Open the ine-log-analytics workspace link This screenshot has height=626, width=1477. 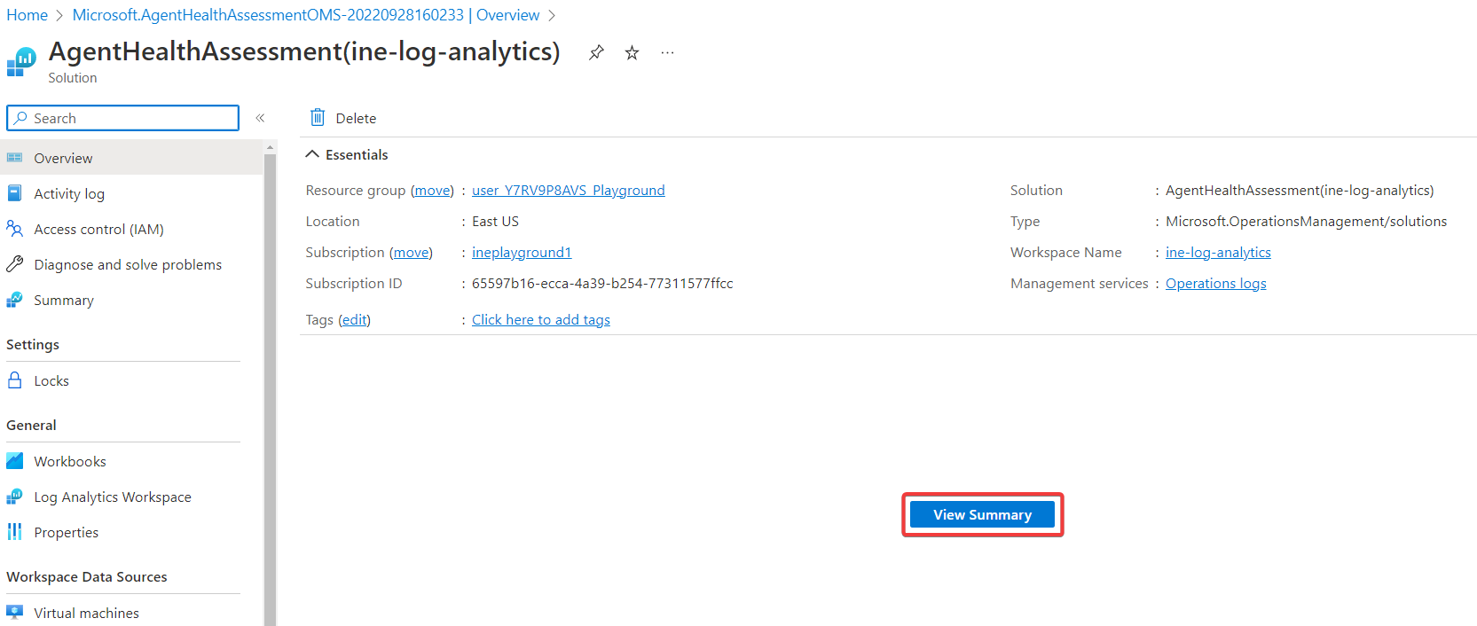[x=1218, y=253]
